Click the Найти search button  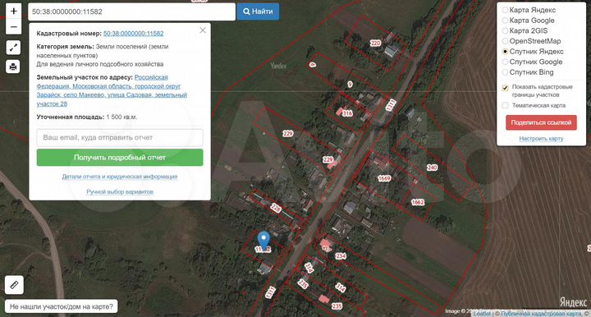pos(259,11)
